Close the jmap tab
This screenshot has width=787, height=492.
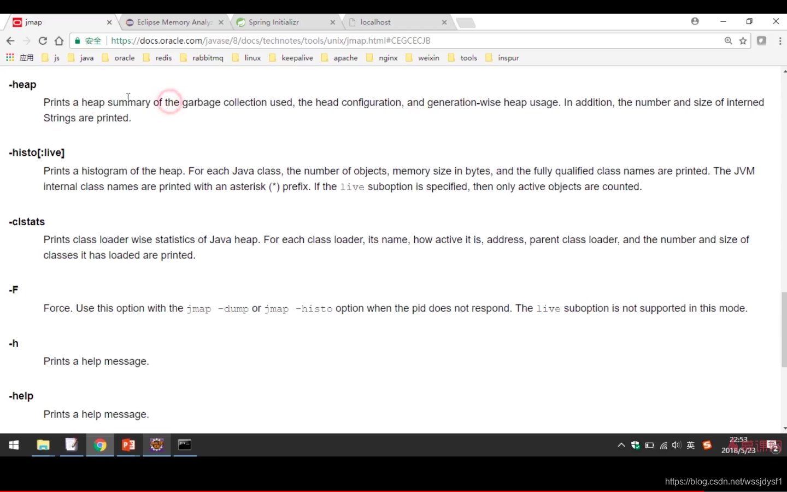point(109,22)
